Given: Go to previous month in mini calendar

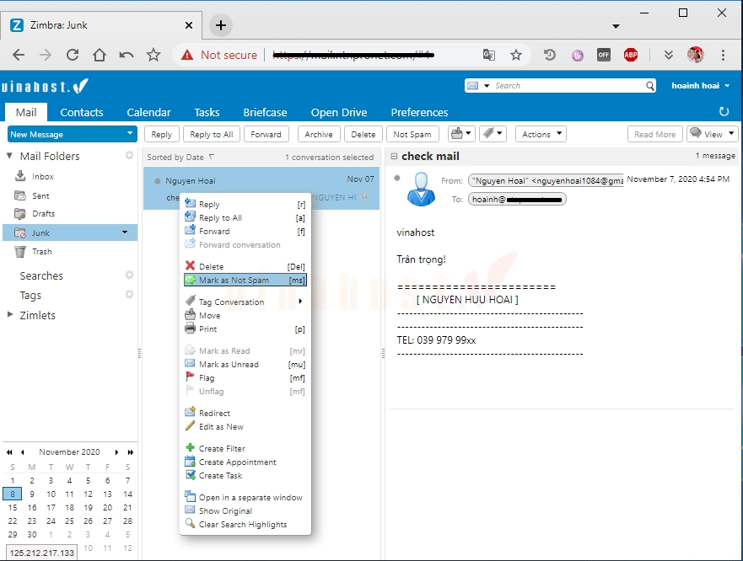Looking at the screenshot, I should click(22, 452).
